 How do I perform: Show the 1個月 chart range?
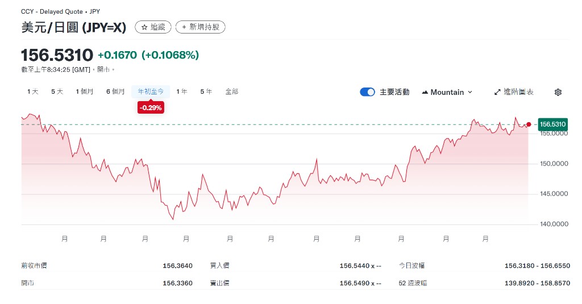(84, 91)
